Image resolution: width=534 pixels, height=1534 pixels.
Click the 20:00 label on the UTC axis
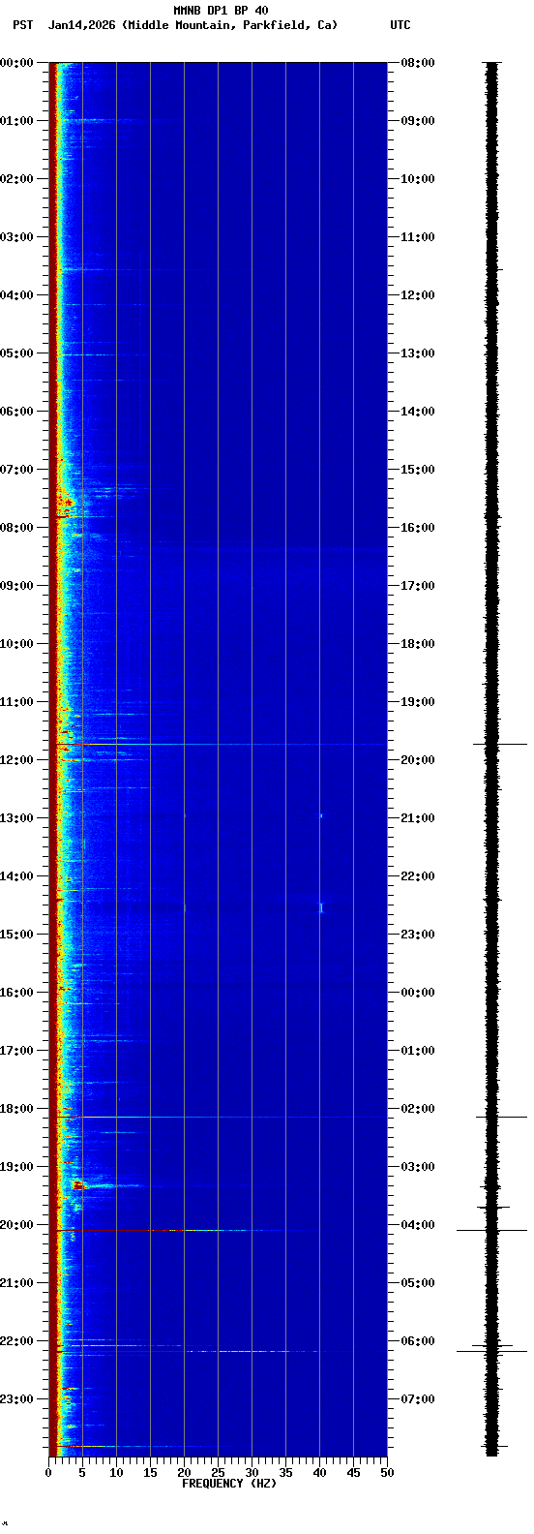[x=418, y=760]
